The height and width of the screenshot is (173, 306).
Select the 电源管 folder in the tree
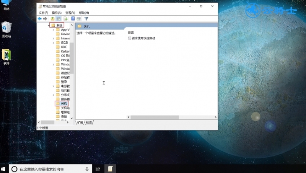click(x=63, y=86)
